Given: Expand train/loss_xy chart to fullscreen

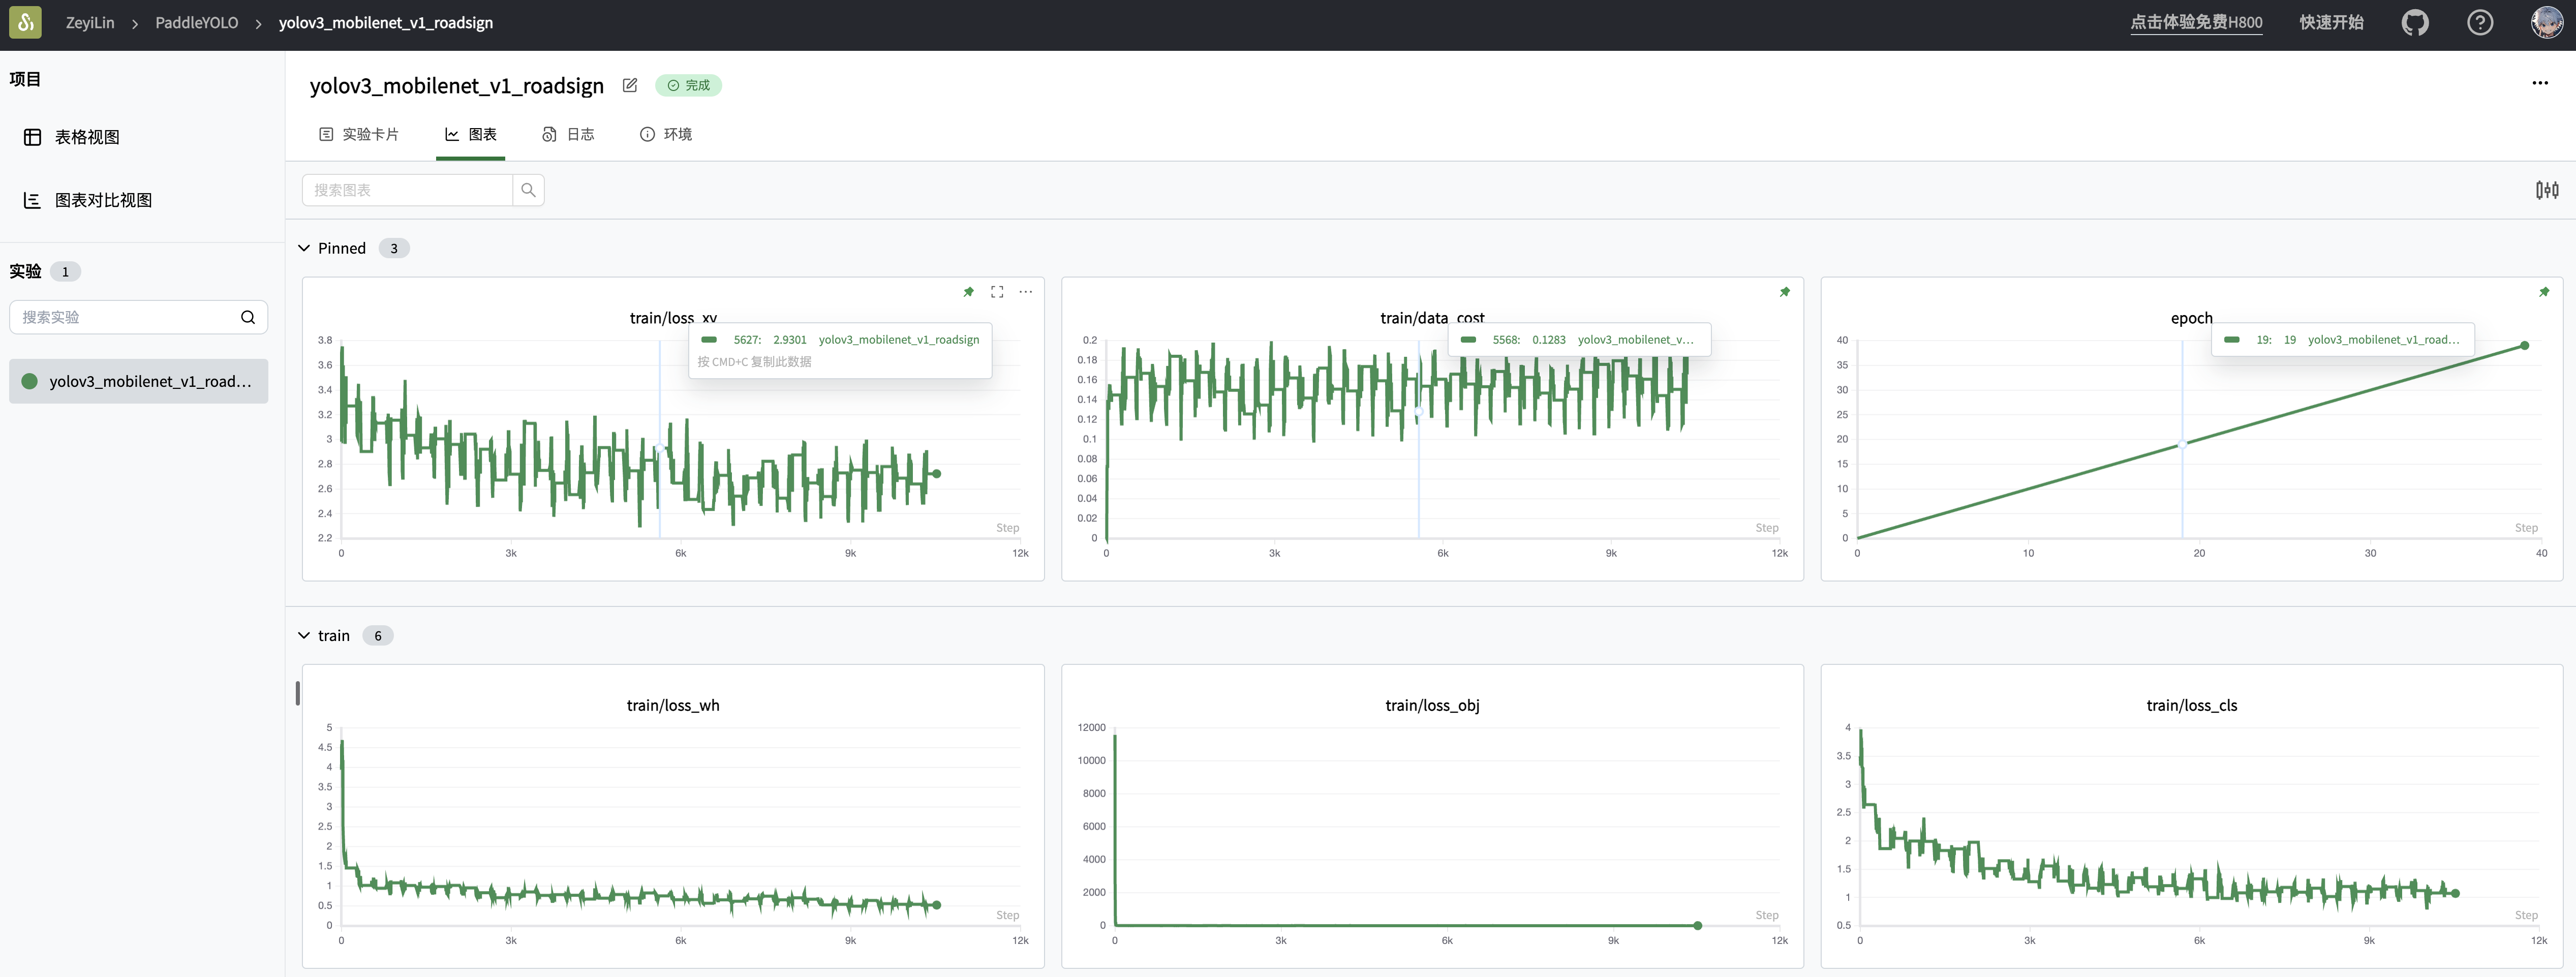Looking at the screenshot, I should click(x=997, y=292).
